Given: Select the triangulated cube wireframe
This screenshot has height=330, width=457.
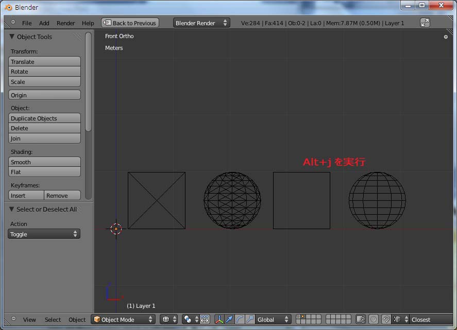Looking at the screenshot, I should point(157,200).
